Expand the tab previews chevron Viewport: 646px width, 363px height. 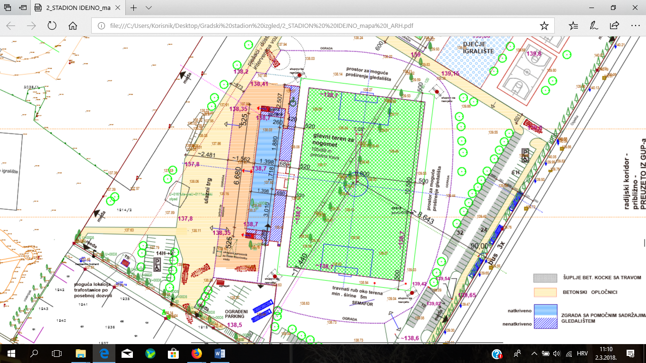point(148,8)
